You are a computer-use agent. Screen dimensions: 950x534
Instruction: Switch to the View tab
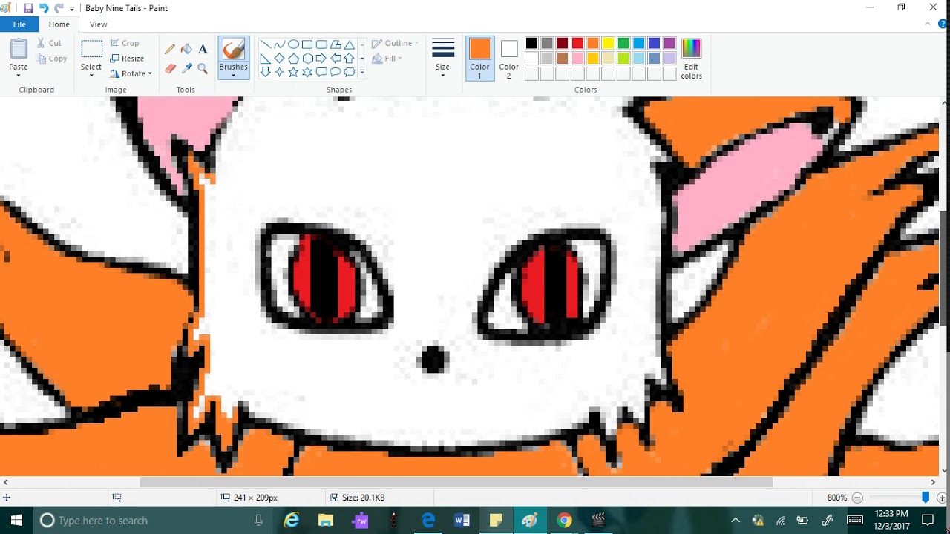click(x=98, y=24)
